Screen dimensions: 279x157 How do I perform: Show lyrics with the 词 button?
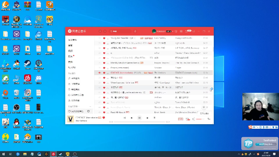[x=154, y=118]
